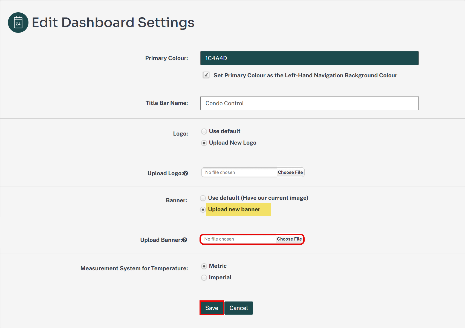Click Measurement System for Temperature label
Viewport: 465px width, 328px height.
tap(134, 268)
